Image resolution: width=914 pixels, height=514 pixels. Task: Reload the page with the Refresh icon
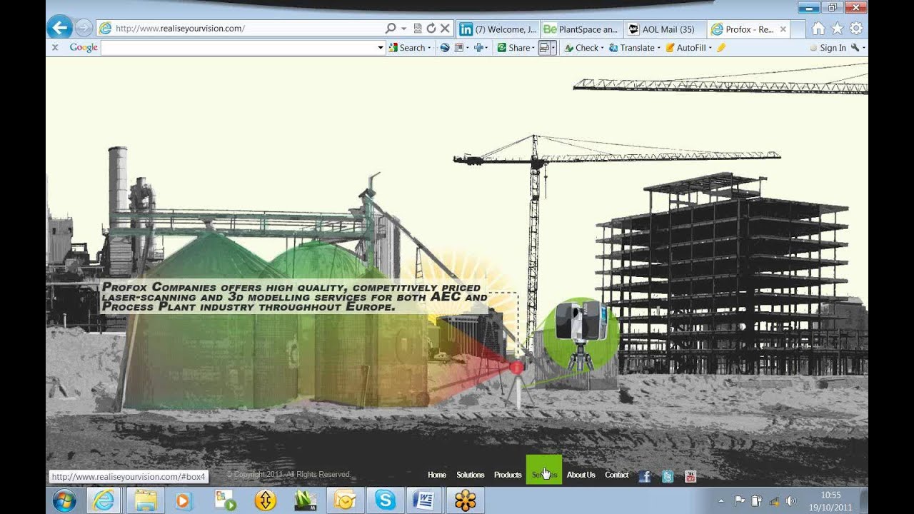[431, 29]
